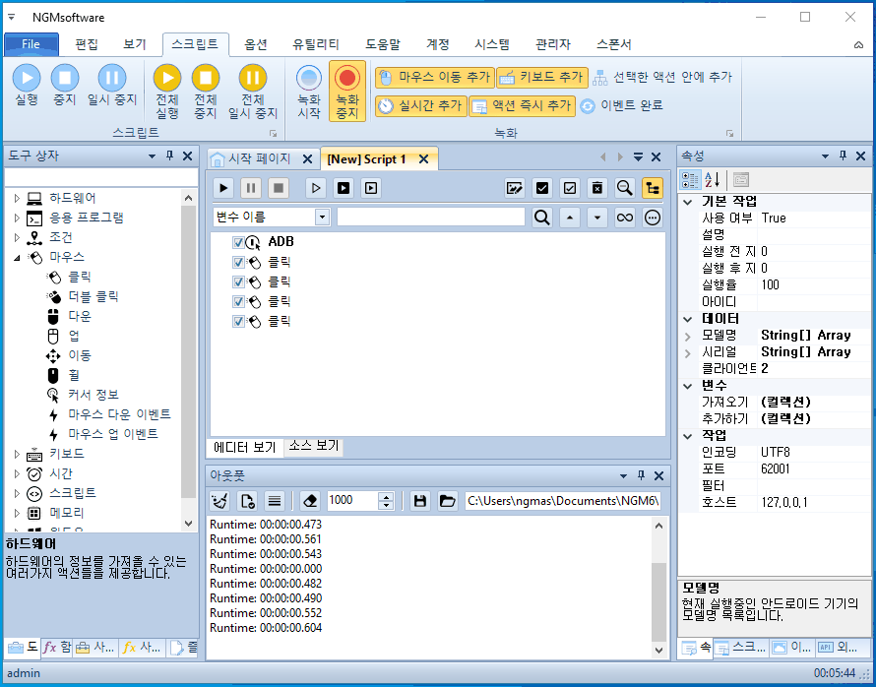
Task: Uncheck the last 클릭 action checkbox
Action: (x=238, y=321)
